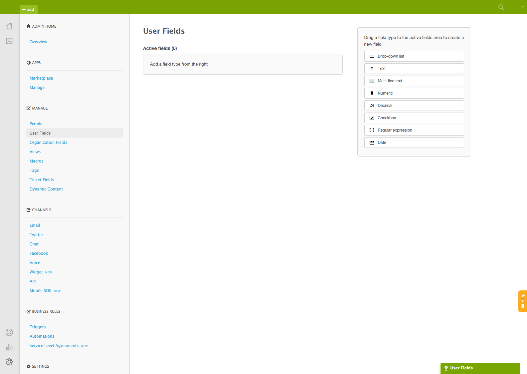Screen dimensions: 527x374
Task: Open Dynamic Content settings
Action: coord(46,189)
